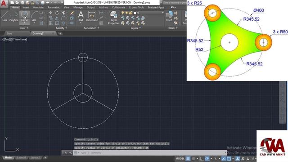The image size is (288, 162).
Task: Select the Line tool
Action: click(x=5, y=16)
